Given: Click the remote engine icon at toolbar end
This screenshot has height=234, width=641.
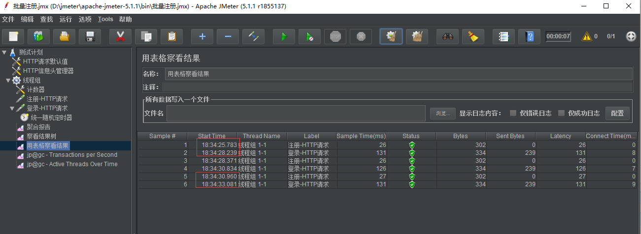Looking at the screenshot, I should click(631, 36).
